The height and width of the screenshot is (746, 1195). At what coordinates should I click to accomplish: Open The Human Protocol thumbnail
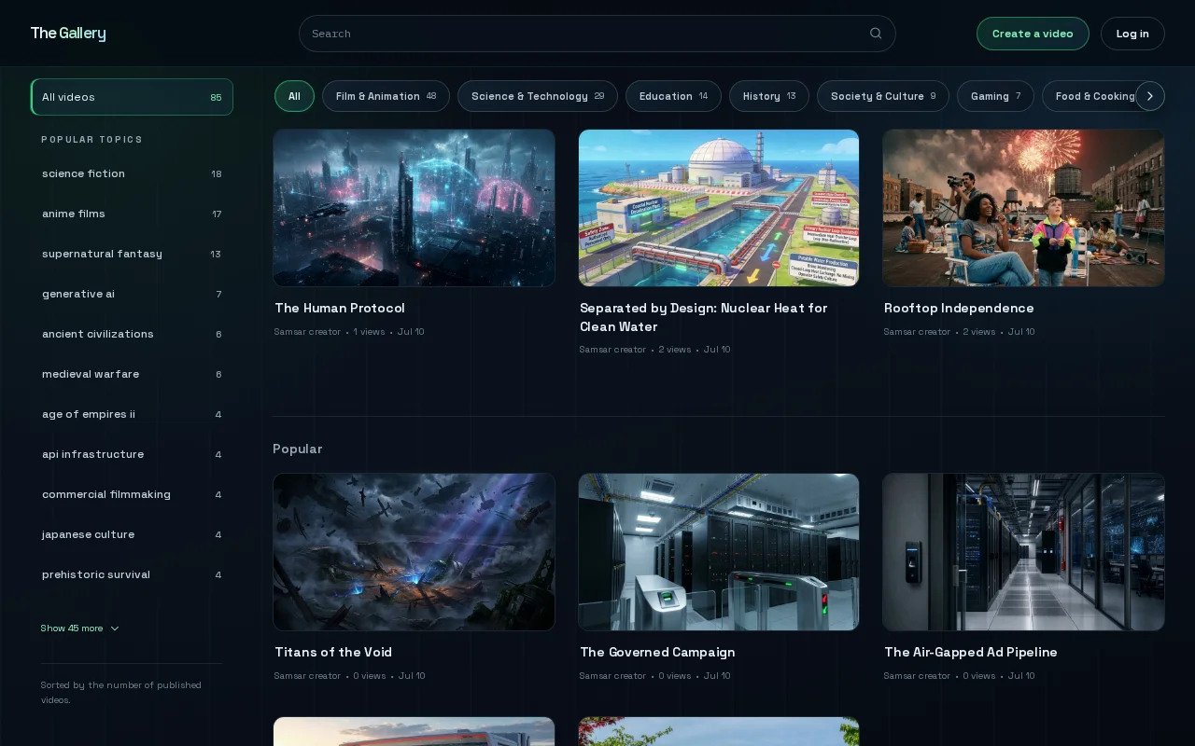(x=414, y=208)
